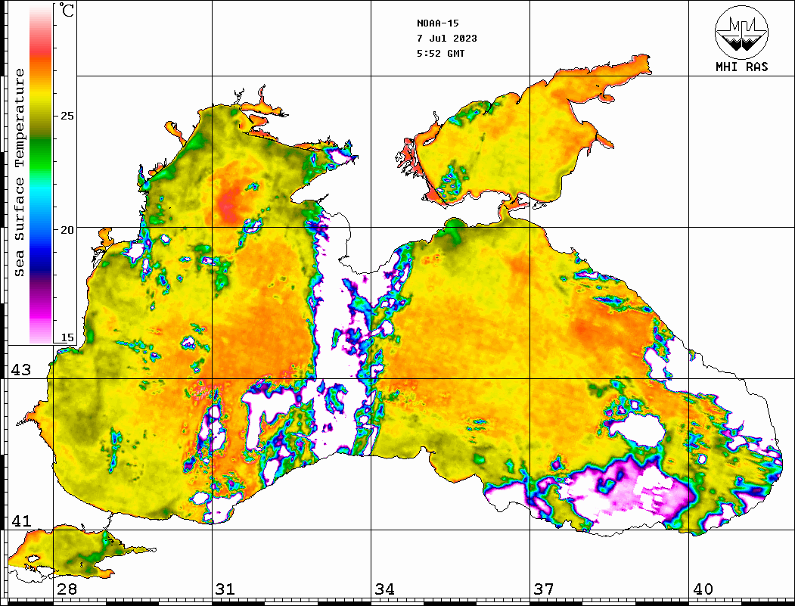795x606 pixels.
Task: Click longitude label '34'
Action: coord(384,589)
